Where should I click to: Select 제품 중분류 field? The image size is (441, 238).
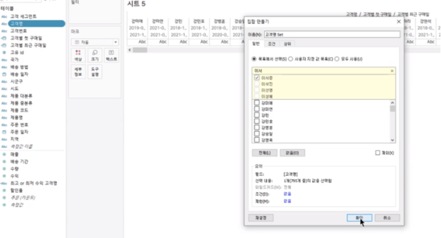coord(21,103)
